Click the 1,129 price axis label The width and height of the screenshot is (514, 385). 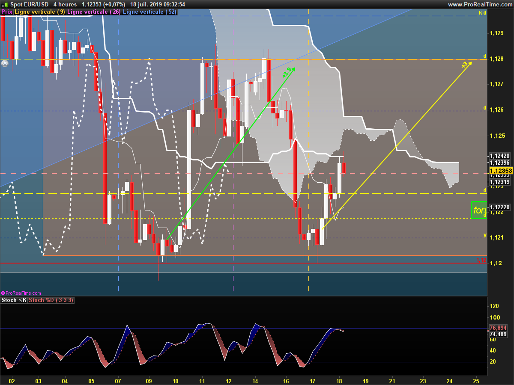pos(496,33)
